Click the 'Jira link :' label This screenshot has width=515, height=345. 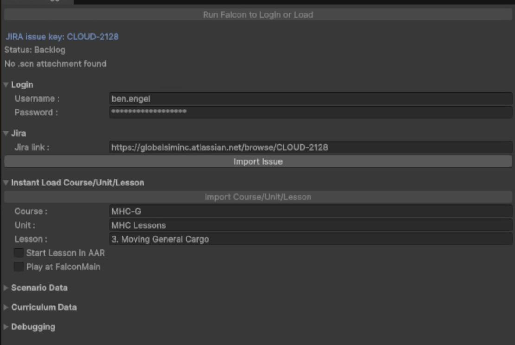tap(32, 147)
